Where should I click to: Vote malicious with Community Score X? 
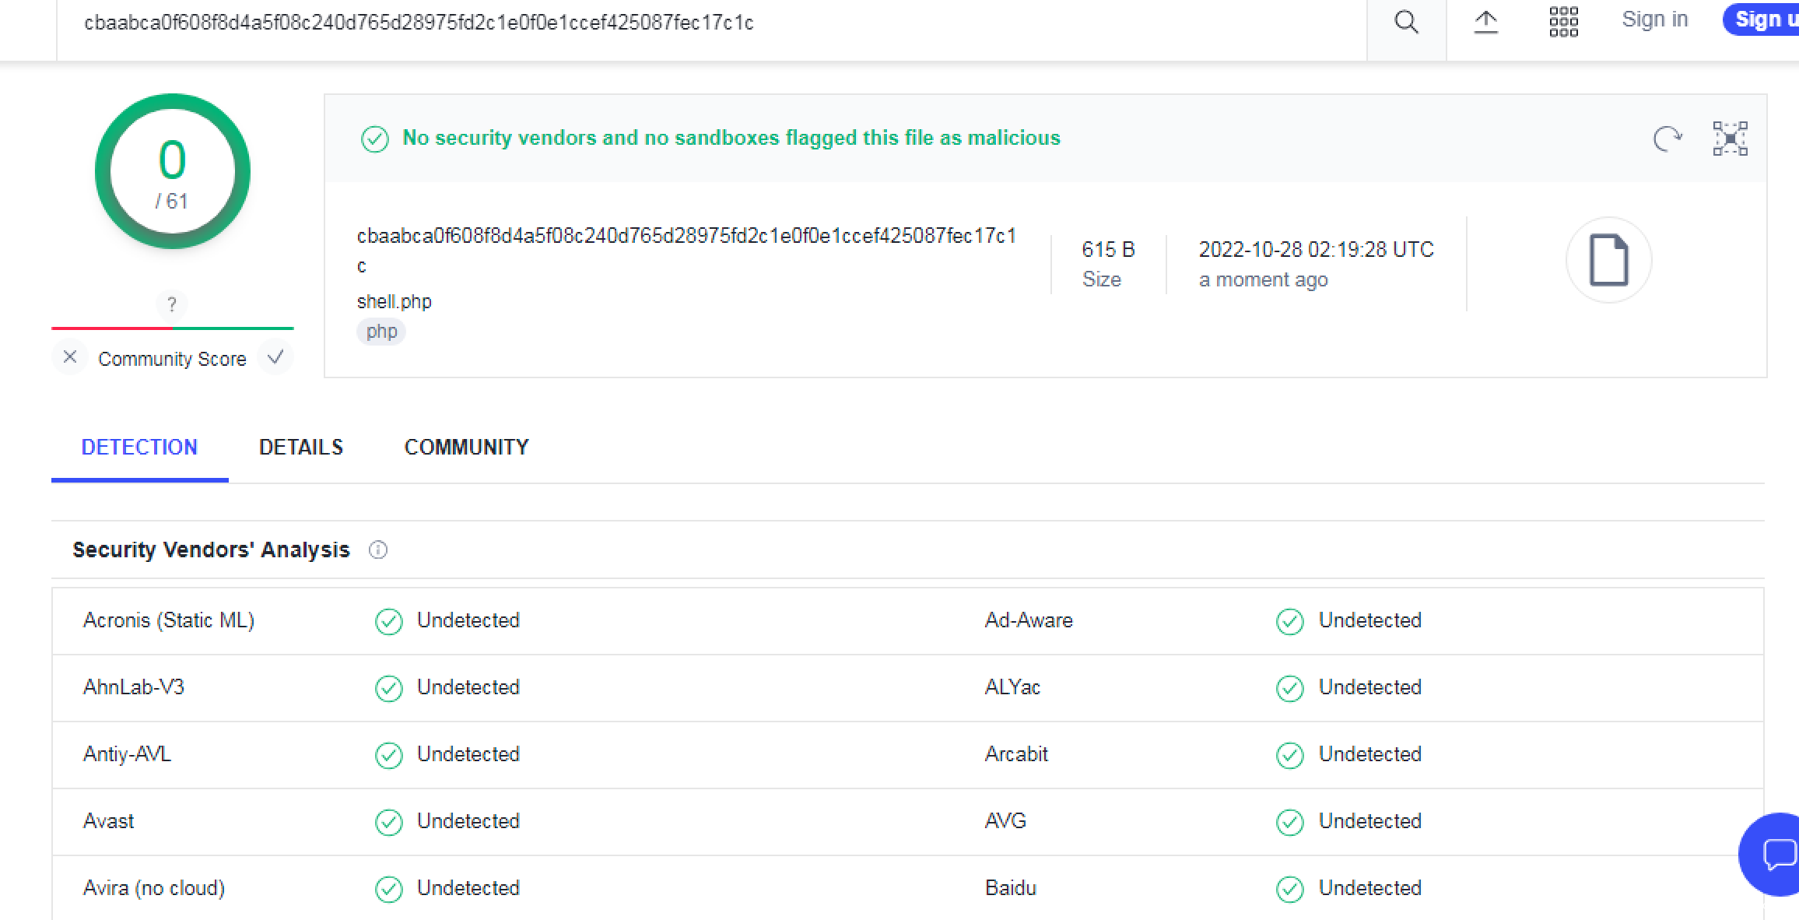click(70, 357)
